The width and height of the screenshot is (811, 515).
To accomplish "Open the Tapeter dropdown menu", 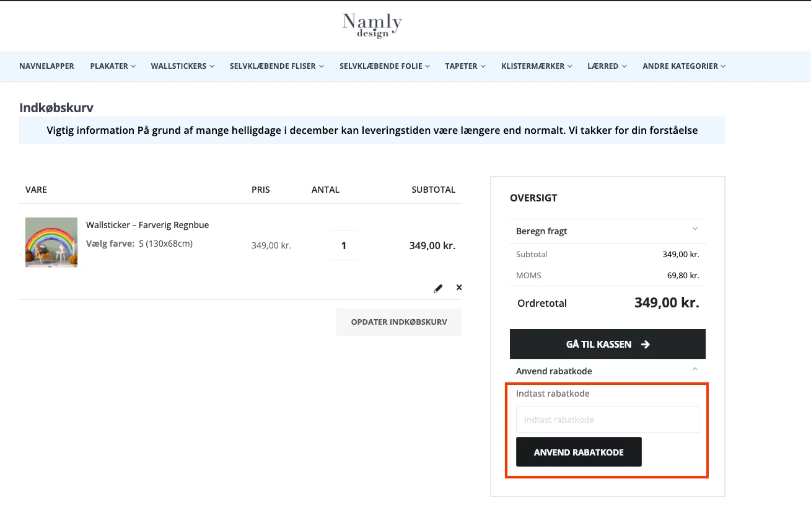I will [x=465, y=66].
